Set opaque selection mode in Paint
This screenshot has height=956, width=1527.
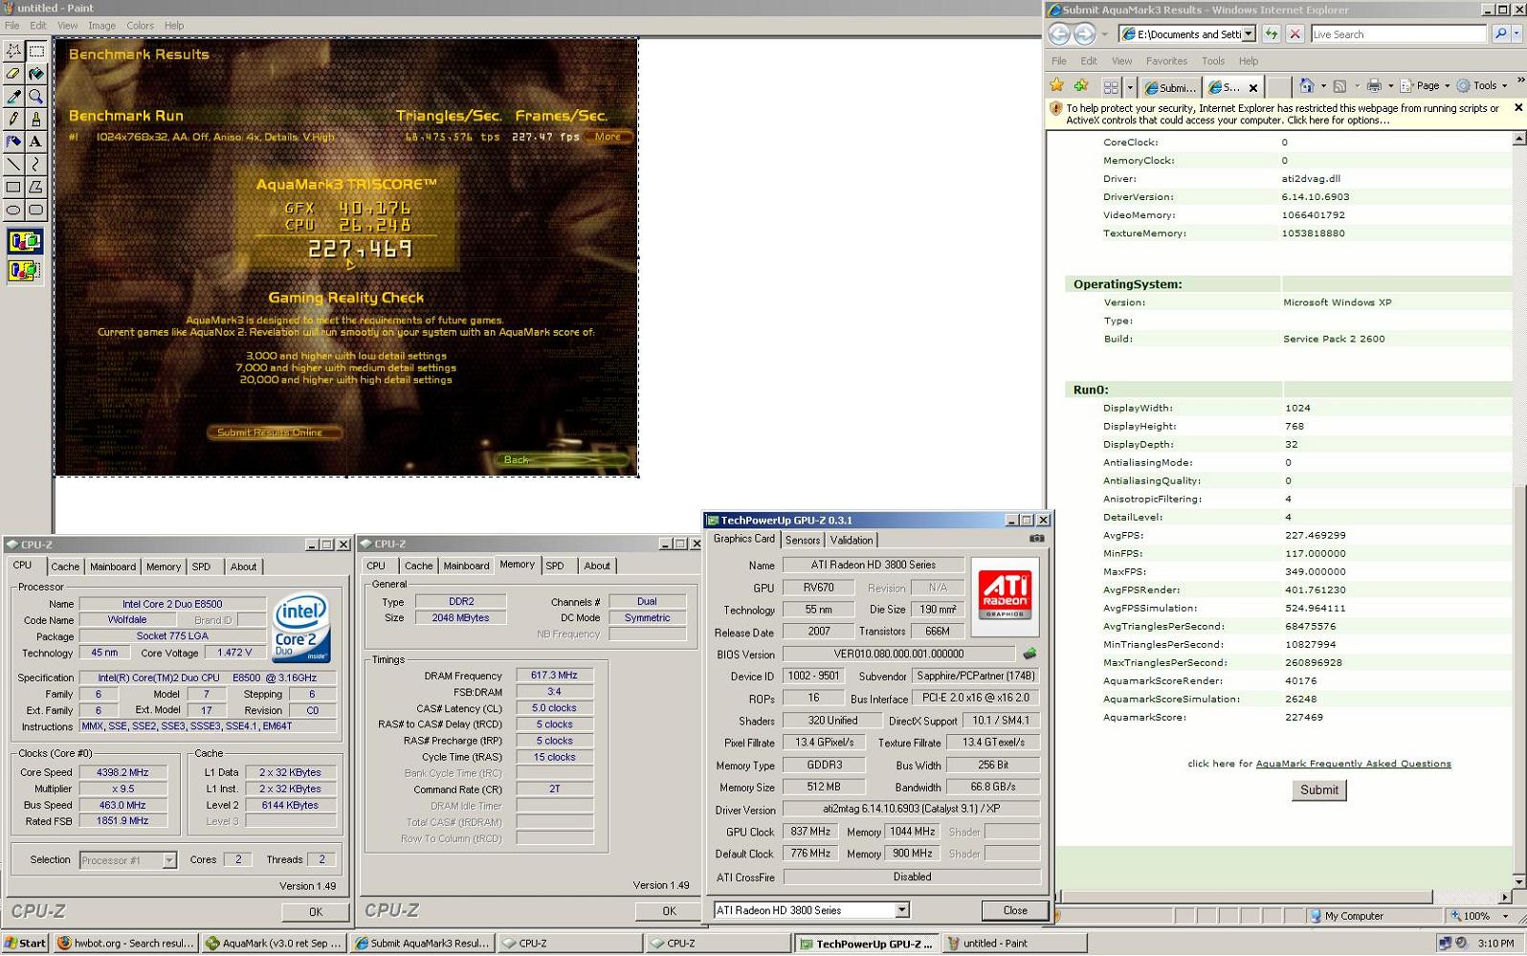tap(25, 241)
